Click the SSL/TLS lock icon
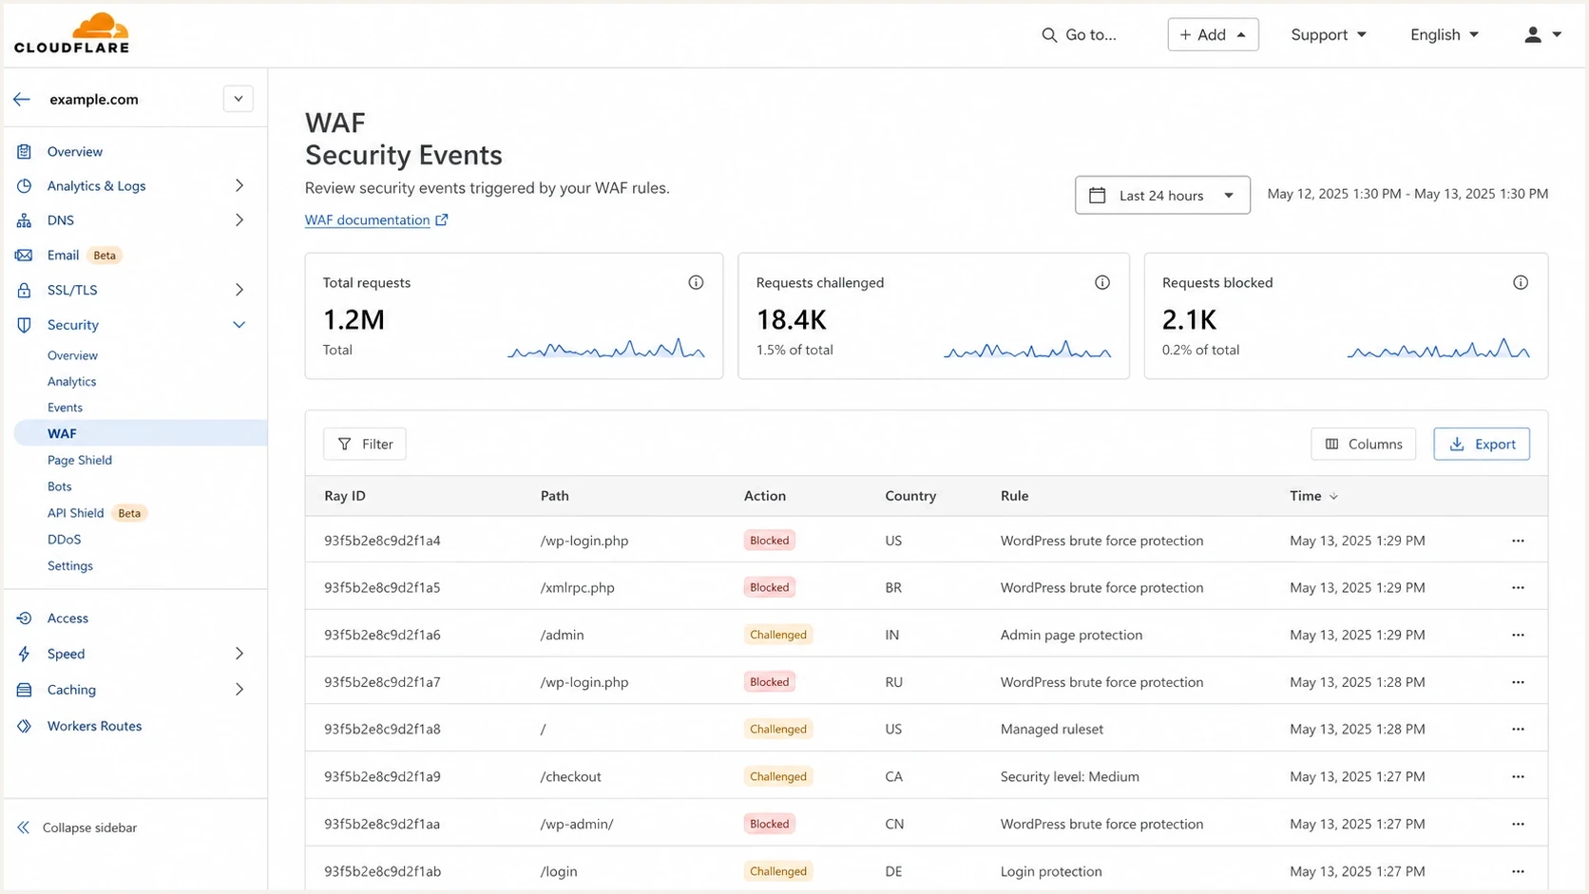 click(24, 290)
